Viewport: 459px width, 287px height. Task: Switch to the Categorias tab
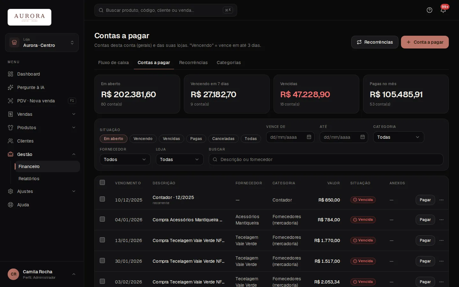pos(229,63)
